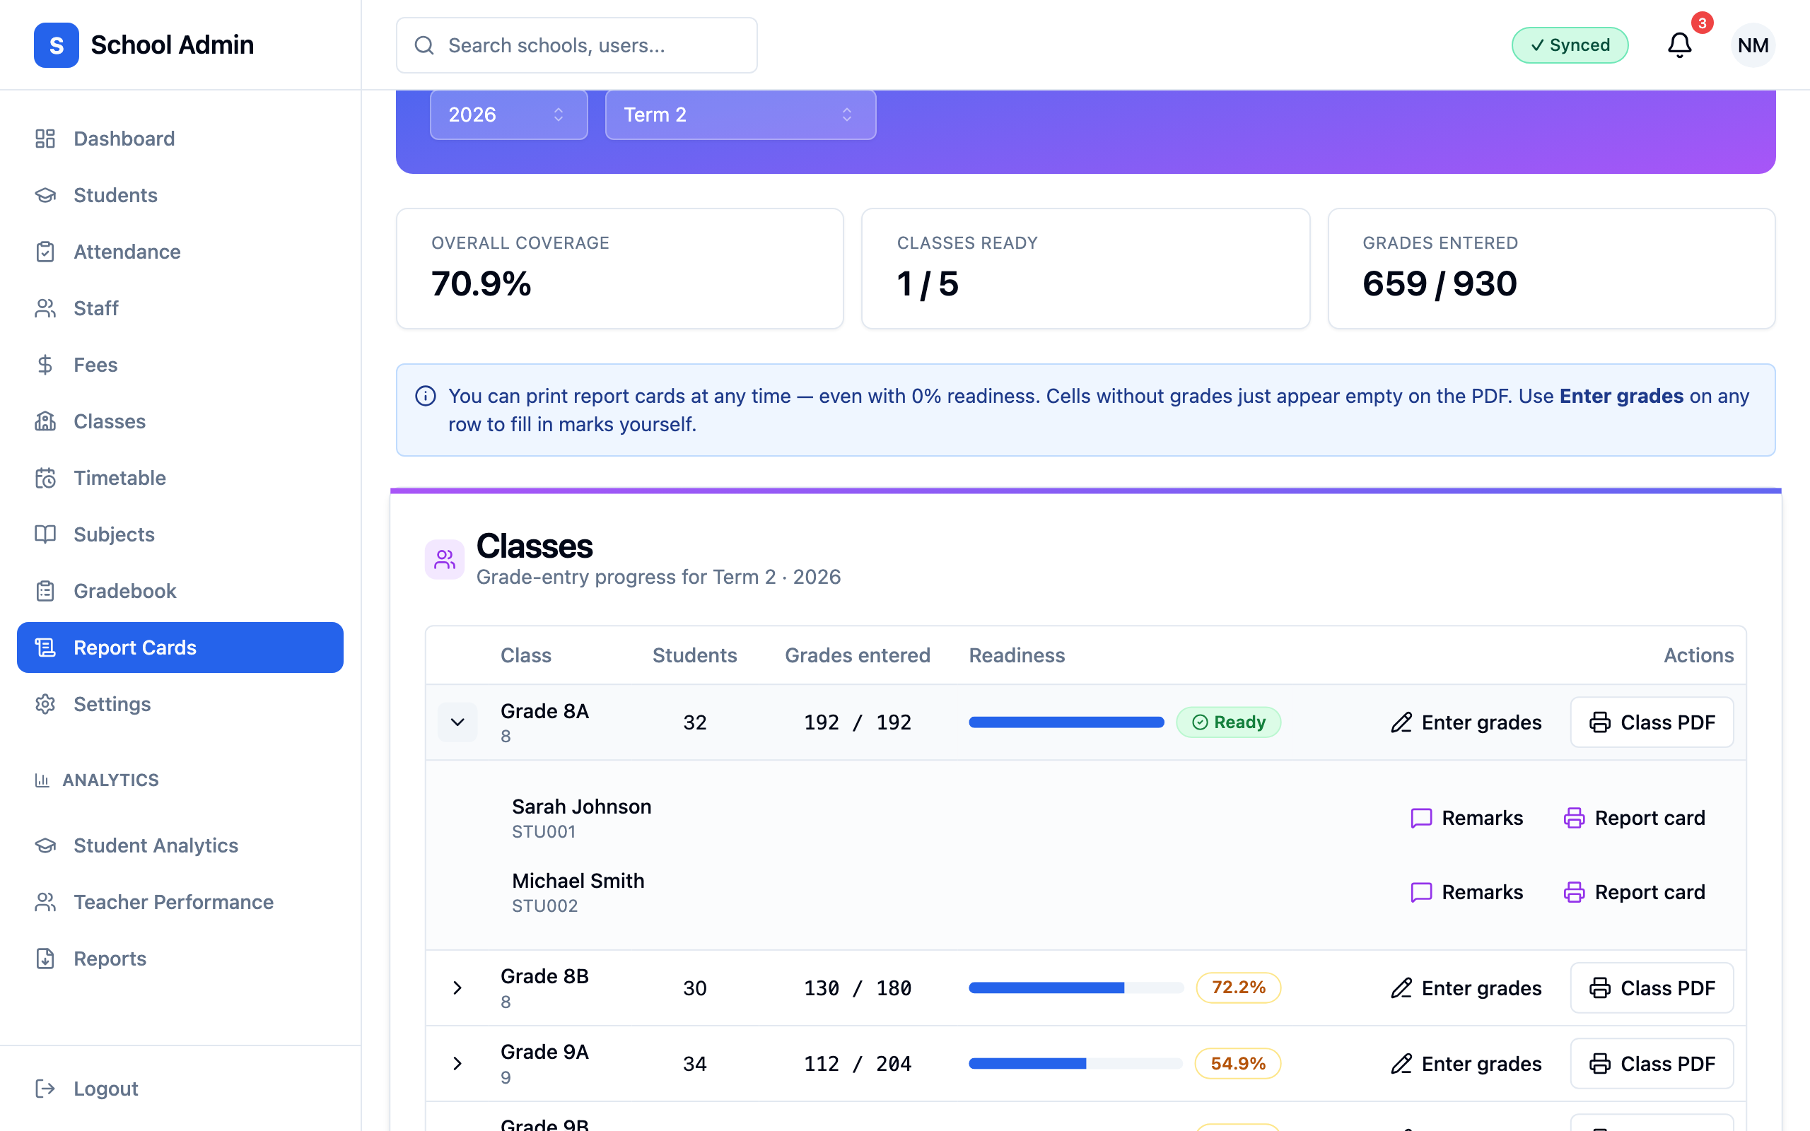
Task: Click the search magnifier icon
Action: point(424,45)
